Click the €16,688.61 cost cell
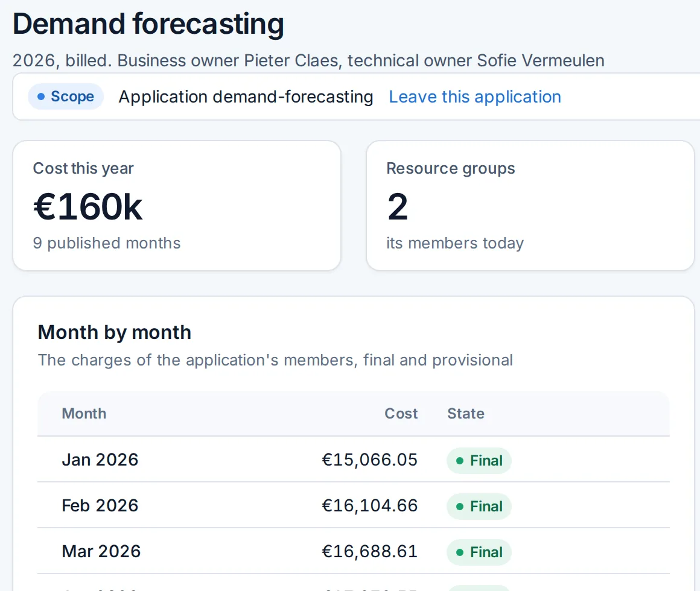The width and height of the screenshot is (700, 591). pos(370,552)
